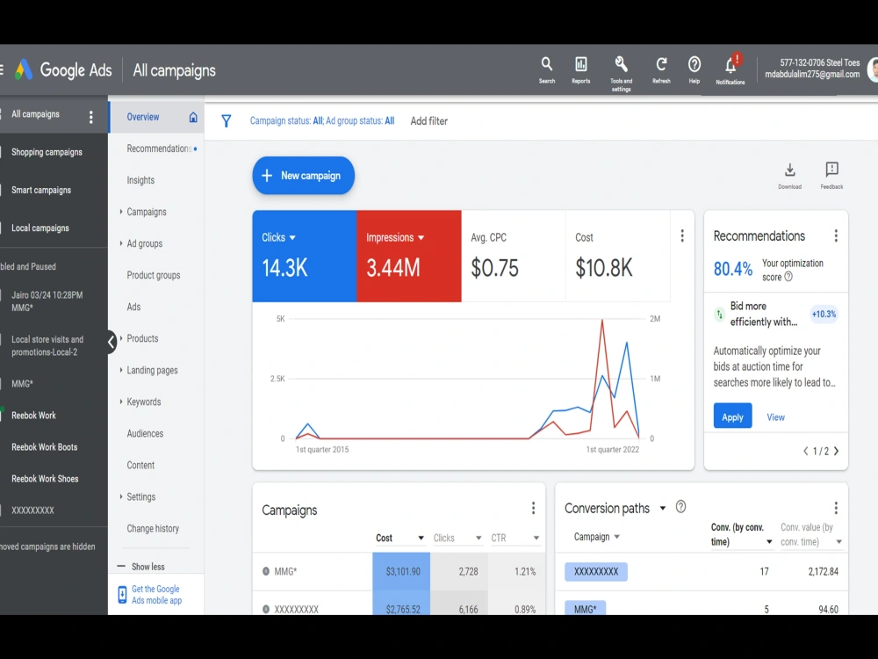The width and height of the screenshot is (878, 659).
Task: Click the New campaign button
Action: click(x=303, y=176)
